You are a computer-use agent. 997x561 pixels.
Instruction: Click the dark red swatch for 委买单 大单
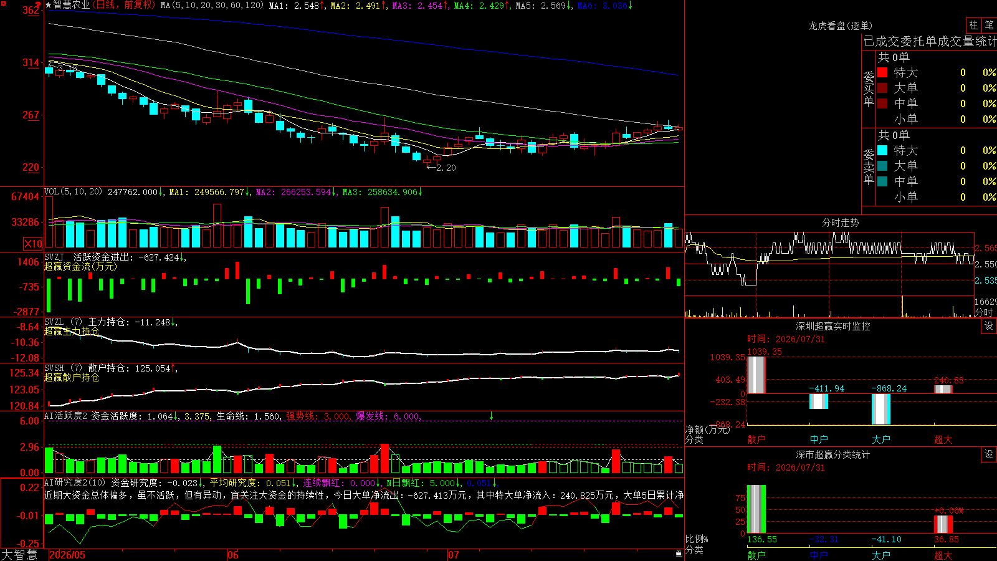click(882, 88)
